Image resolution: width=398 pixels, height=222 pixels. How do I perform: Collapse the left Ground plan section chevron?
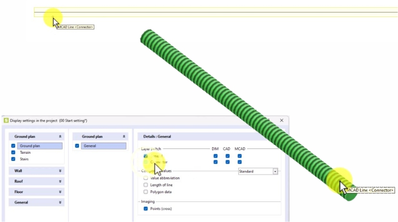(x=60, y=136)
